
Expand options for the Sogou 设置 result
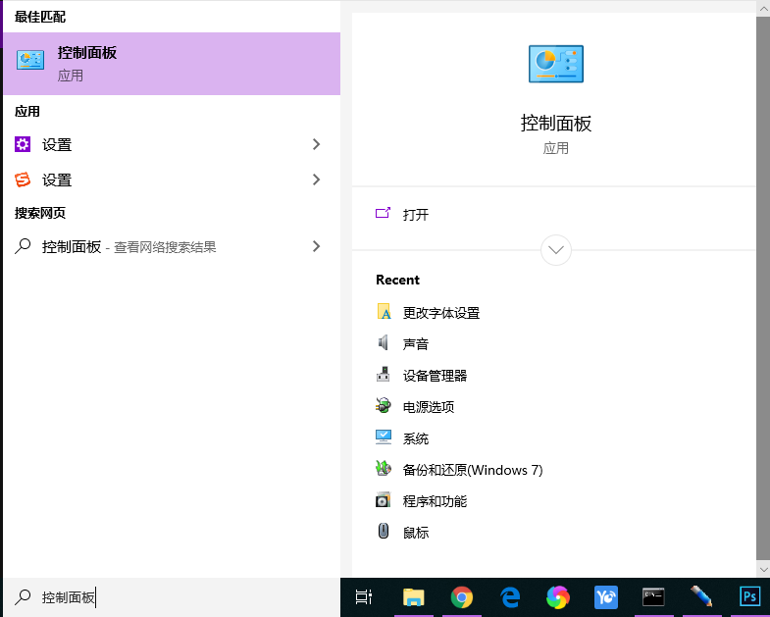pos(316,180)
